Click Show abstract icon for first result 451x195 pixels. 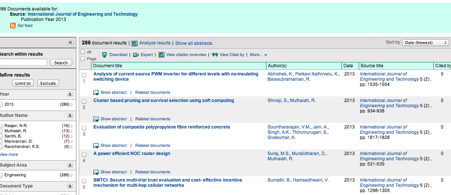point(96,93)
